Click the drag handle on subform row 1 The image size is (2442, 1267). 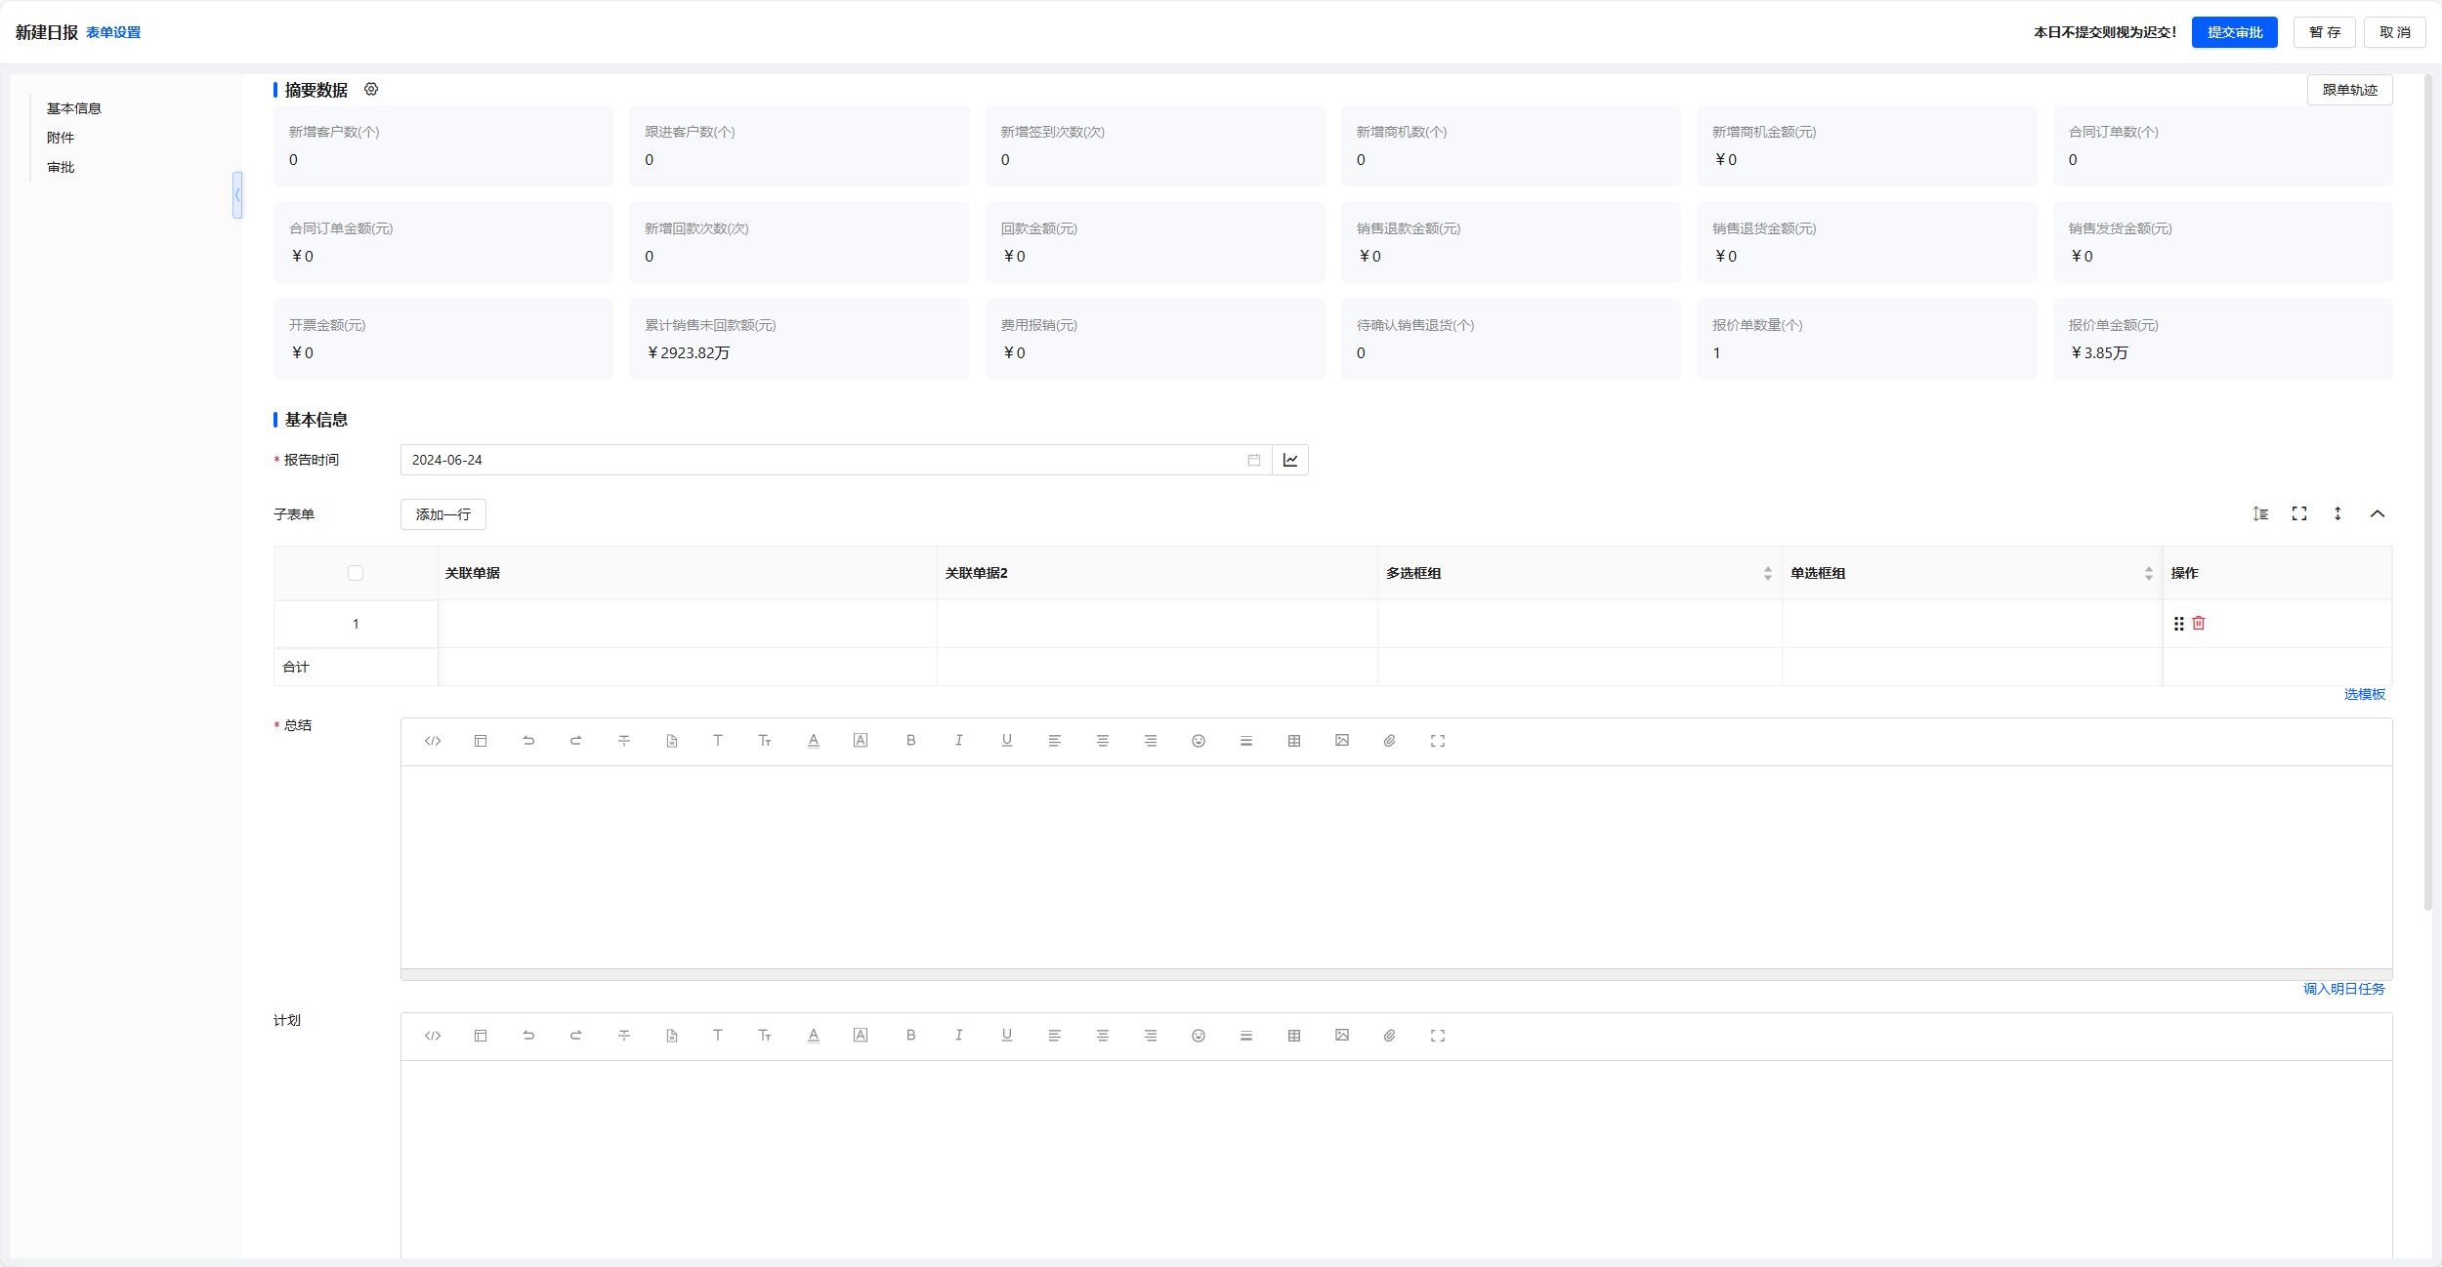tap(2179, 623)
